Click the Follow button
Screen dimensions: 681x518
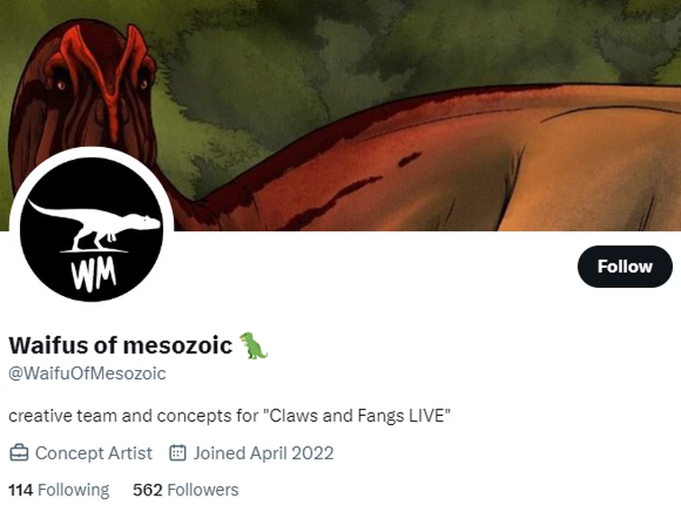[x=624, y=266]
